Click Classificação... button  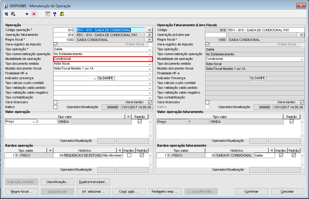[58, 182]
